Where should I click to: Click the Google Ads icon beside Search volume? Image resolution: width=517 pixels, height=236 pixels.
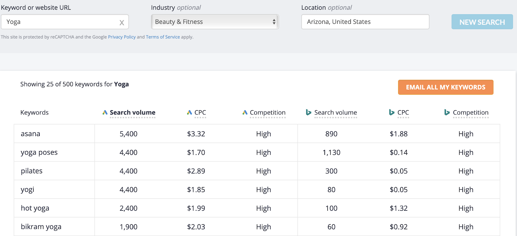[x=105, y=113]
